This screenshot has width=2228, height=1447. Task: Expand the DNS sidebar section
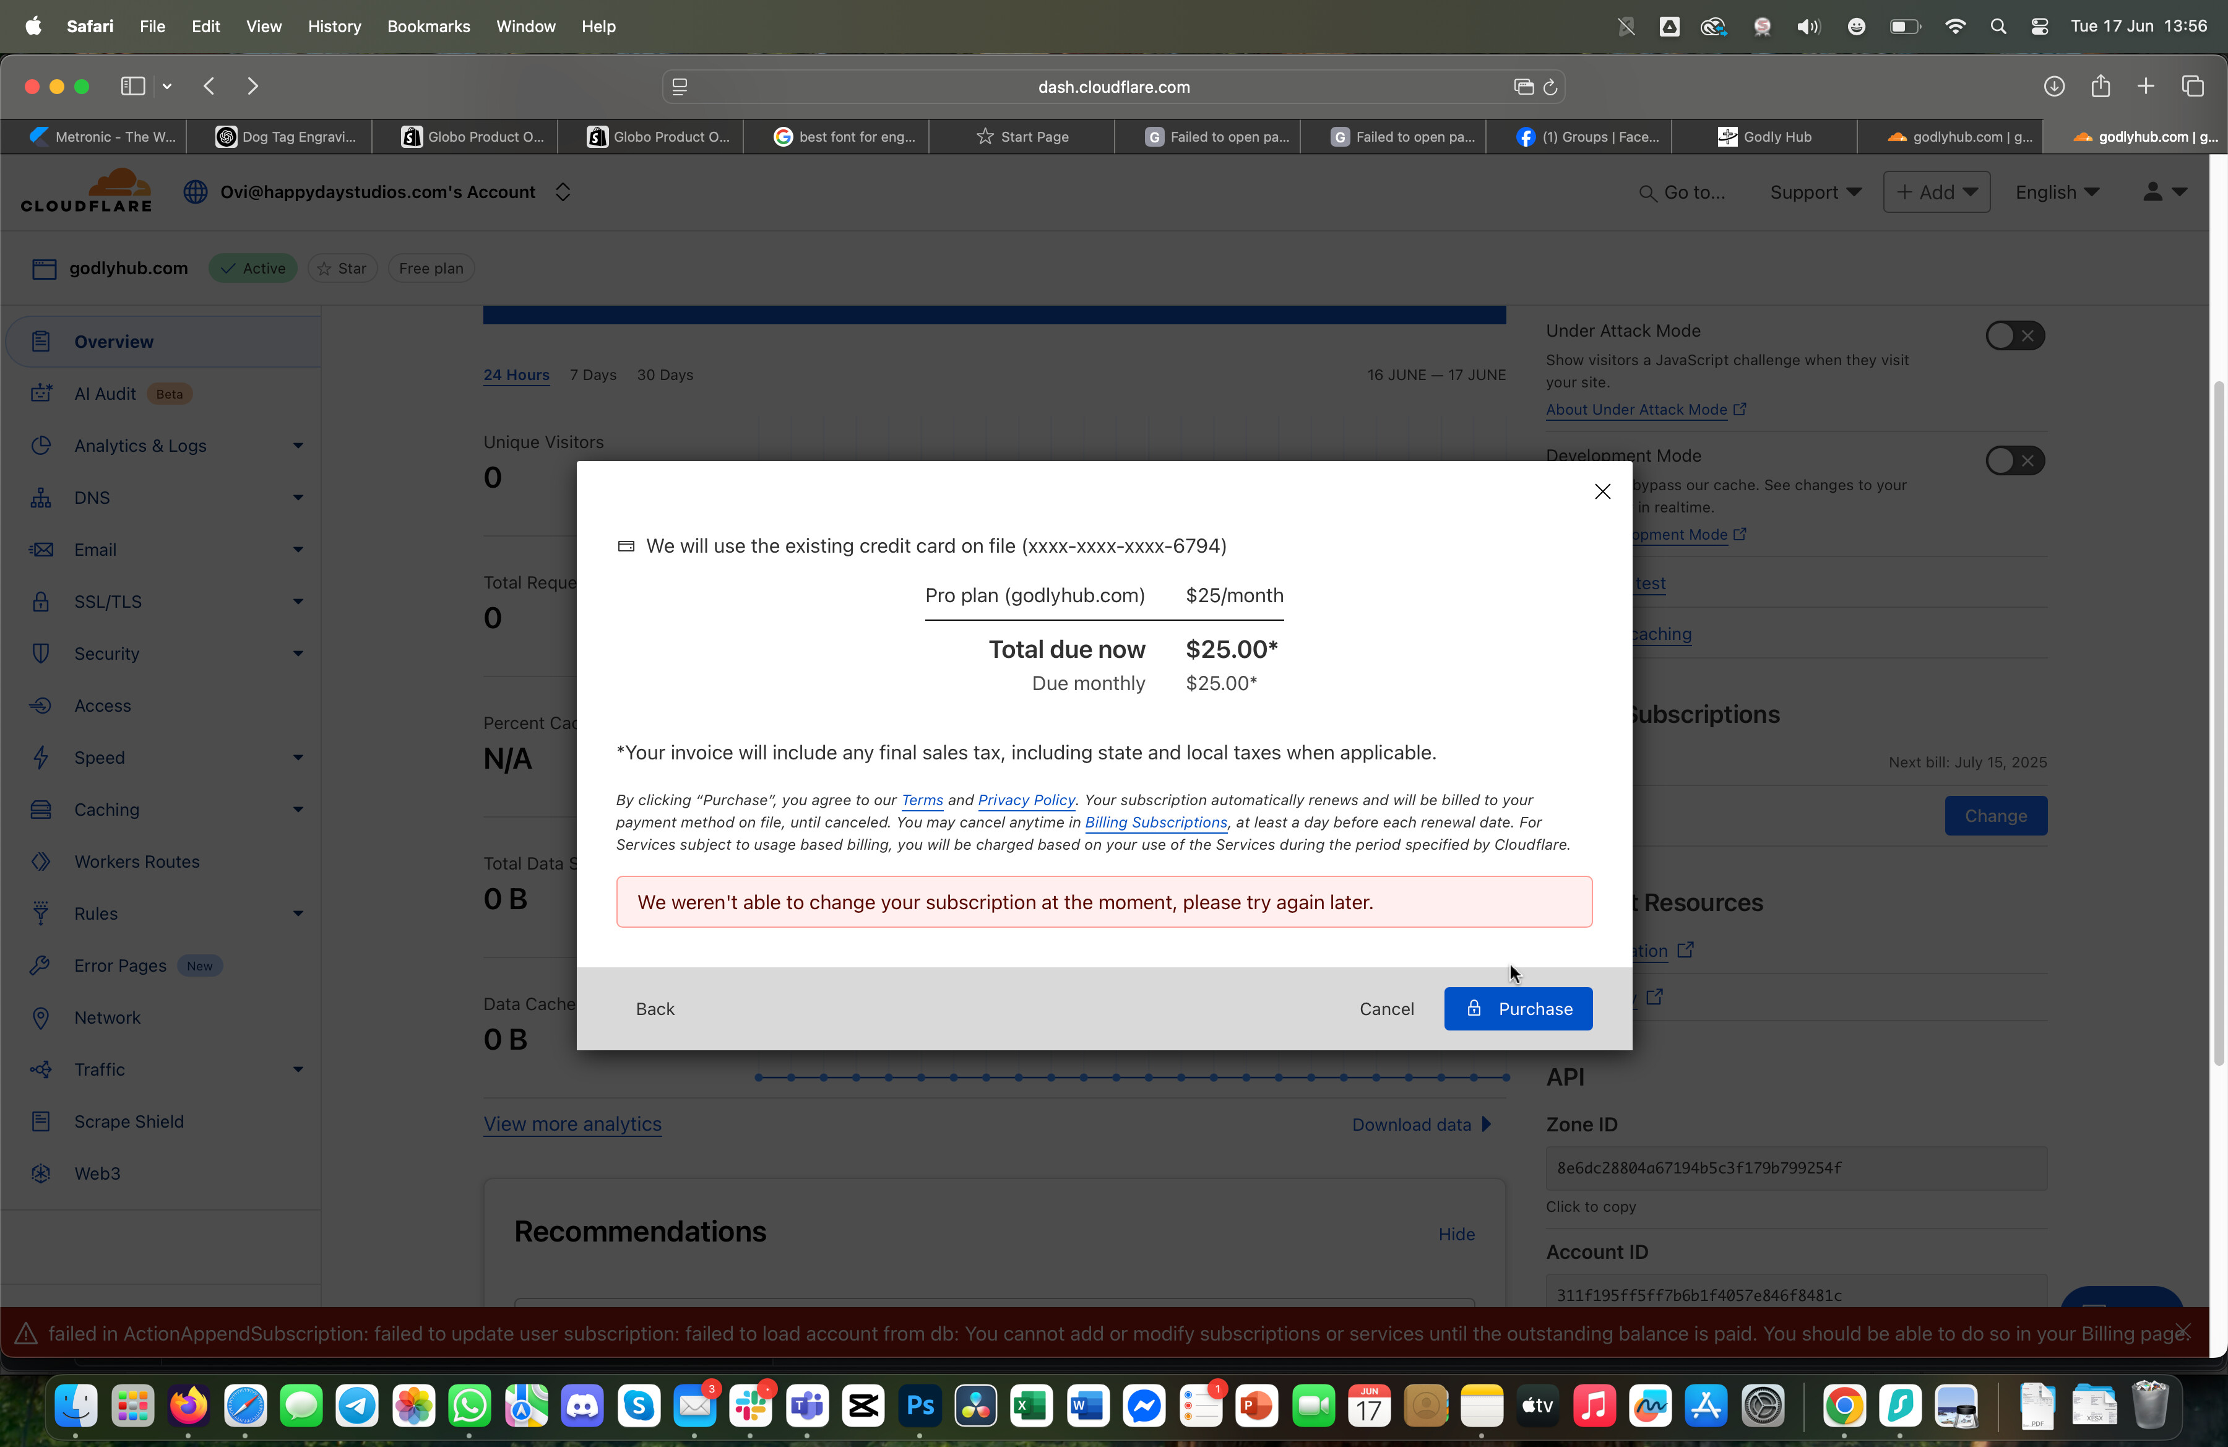coord(298,497)
